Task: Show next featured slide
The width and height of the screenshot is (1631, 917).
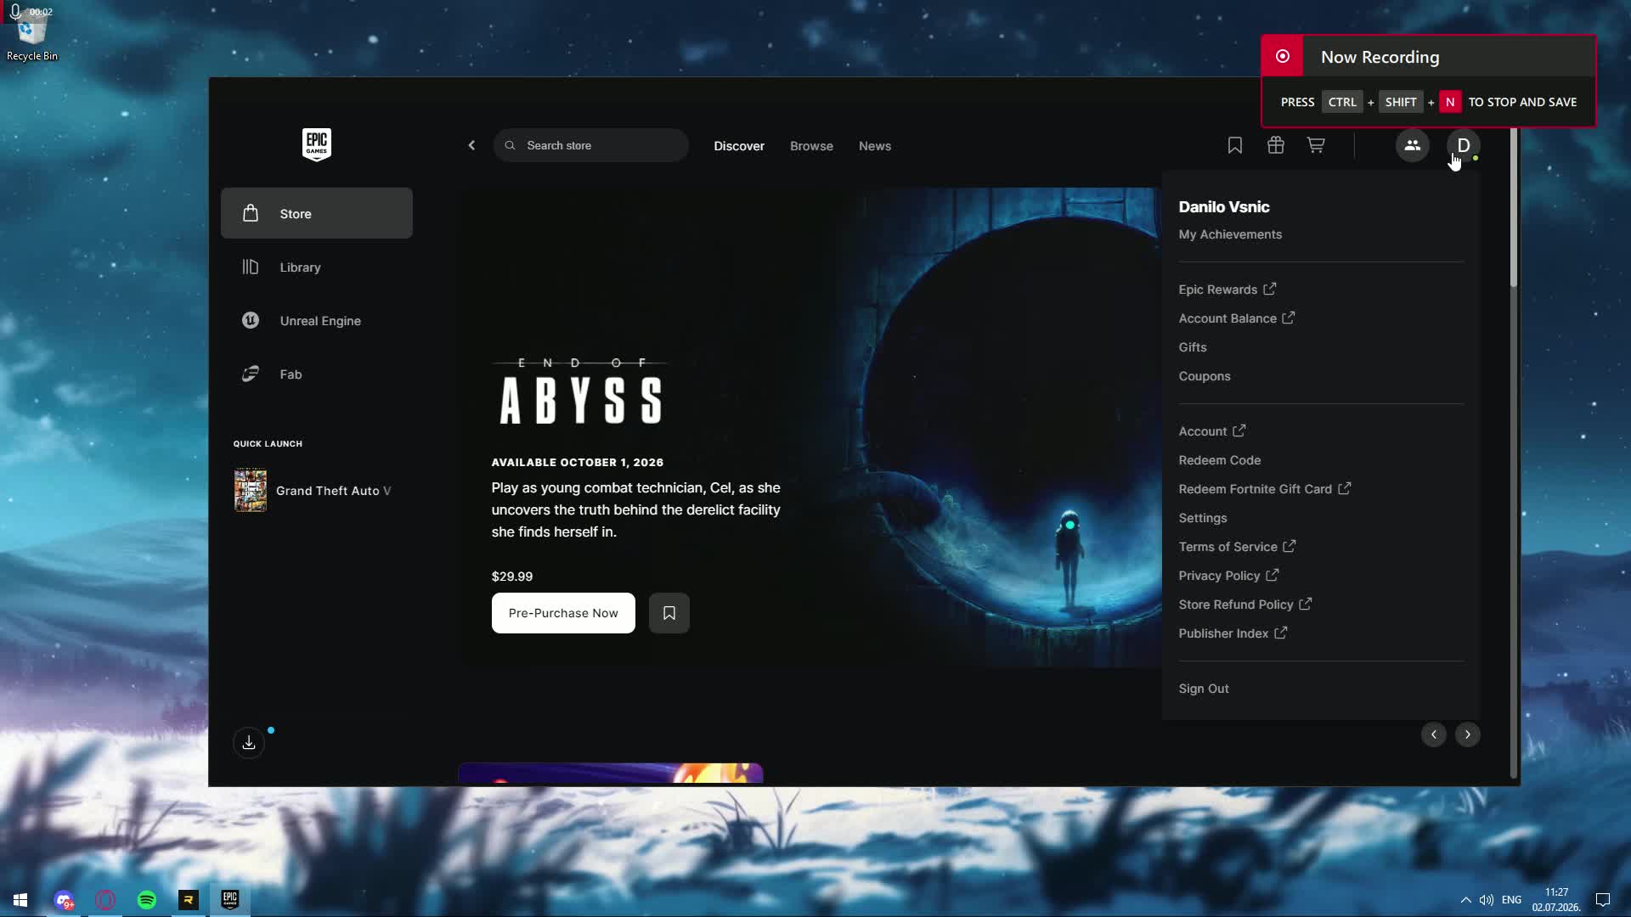Action: click(x=1467, y=734)
